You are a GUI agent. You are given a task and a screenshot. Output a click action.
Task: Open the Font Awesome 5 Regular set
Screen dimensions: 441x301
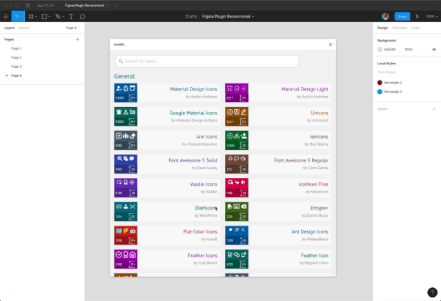coord(278,164)
